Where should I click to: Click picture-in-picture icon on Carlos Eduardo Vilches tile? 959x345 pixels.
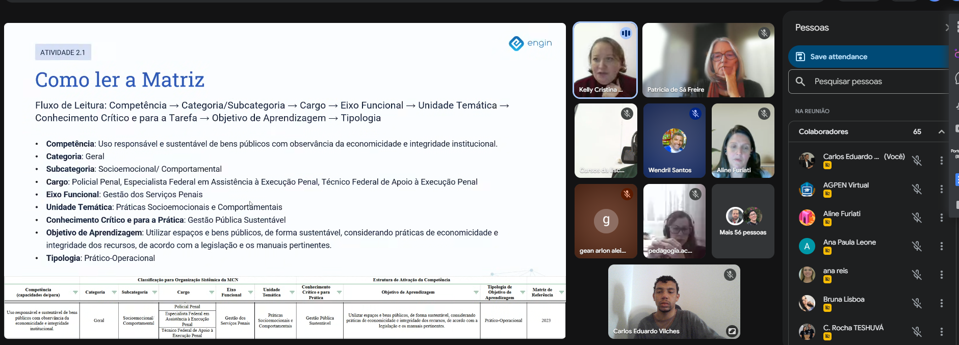click(732, 331)
